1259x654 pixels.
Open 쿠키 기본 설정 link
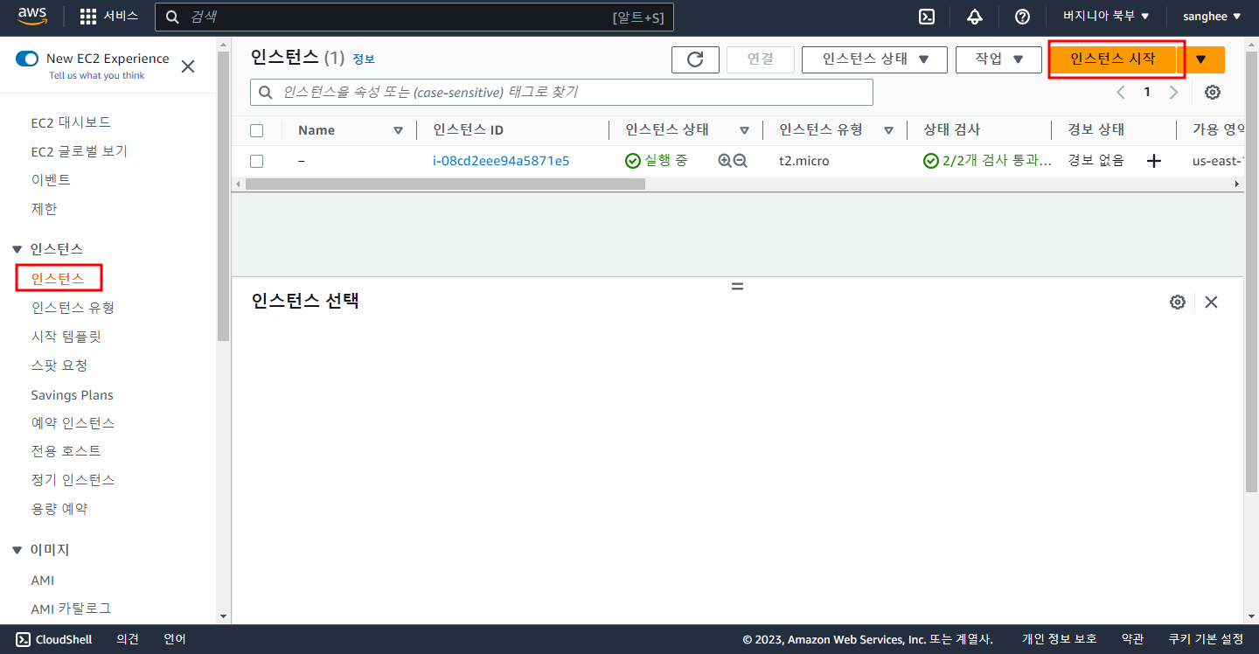point(1206,639)
